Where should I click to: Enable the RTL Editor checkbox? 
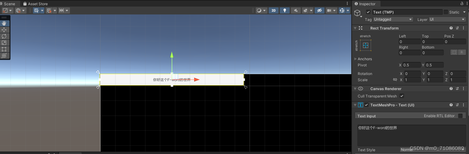pos(460,116)
